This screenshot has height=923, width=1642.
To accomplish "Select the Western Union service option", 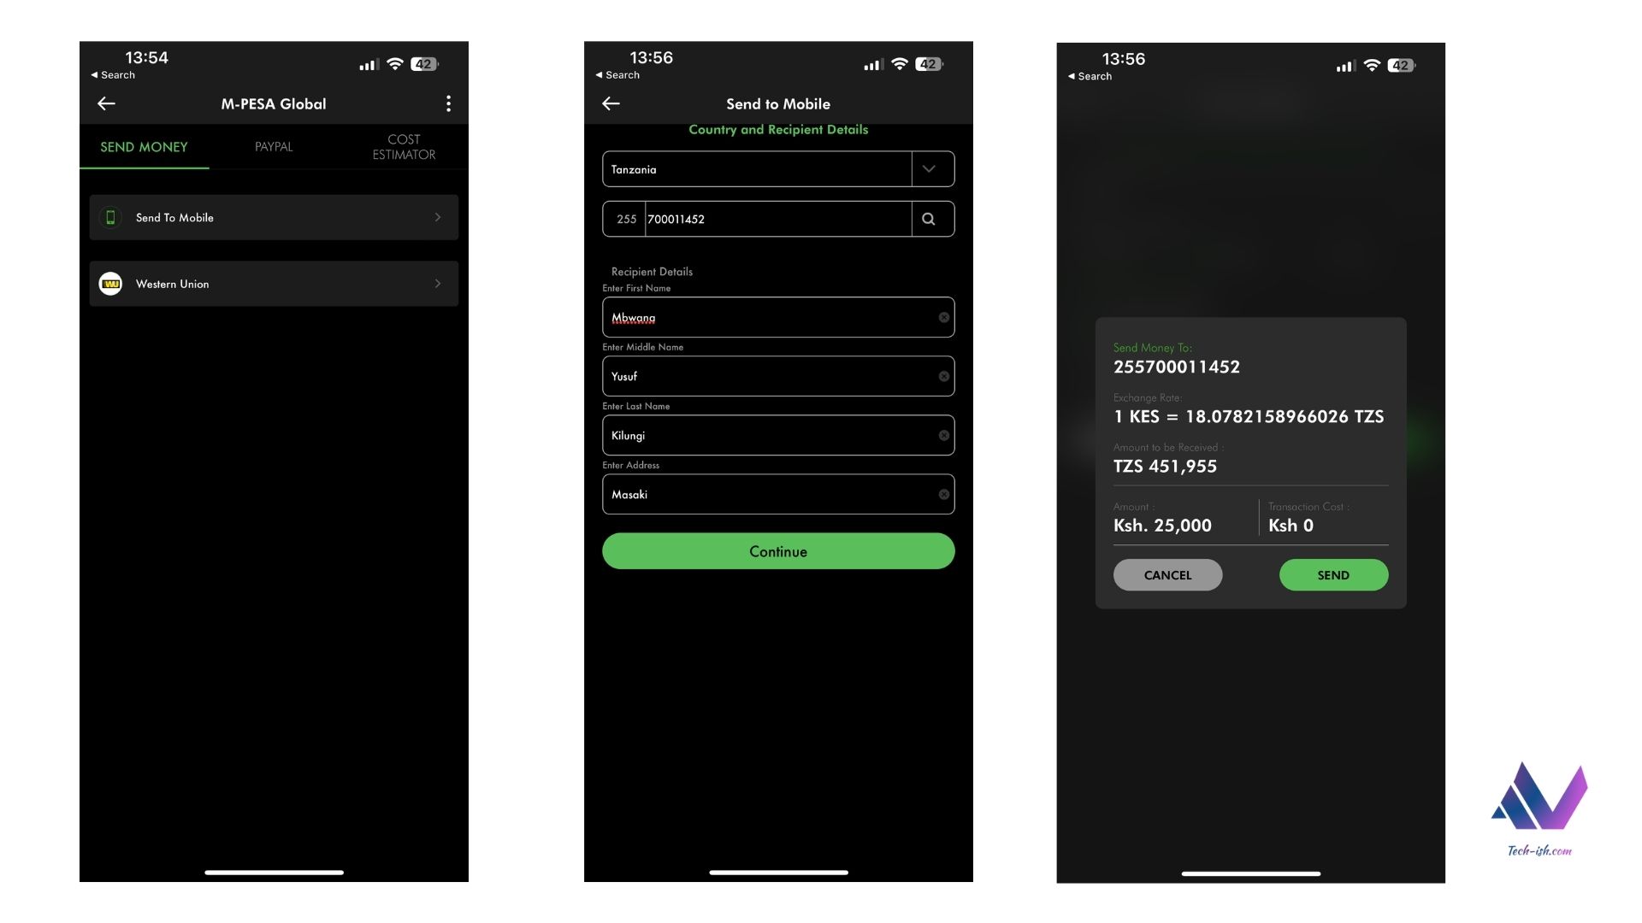I will point(274,283).
